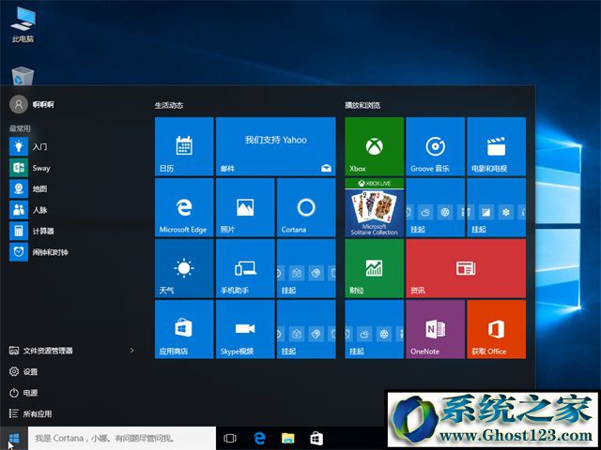This screenshot has height=450, width=601.
Task: Open the 日历 calendar tile
Action: [x=184, y=146]
